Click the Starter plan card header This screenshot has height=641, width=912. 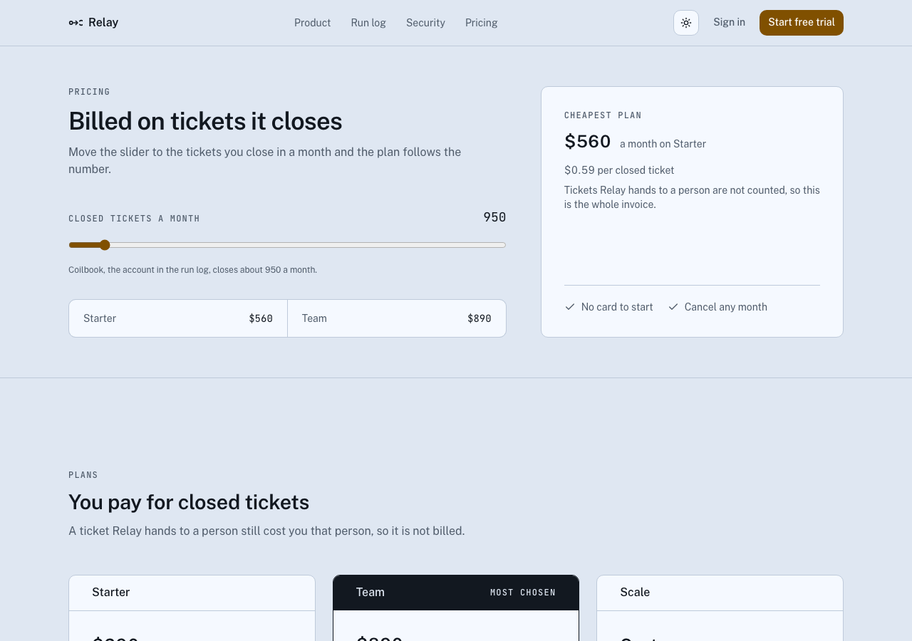[192, 593]
